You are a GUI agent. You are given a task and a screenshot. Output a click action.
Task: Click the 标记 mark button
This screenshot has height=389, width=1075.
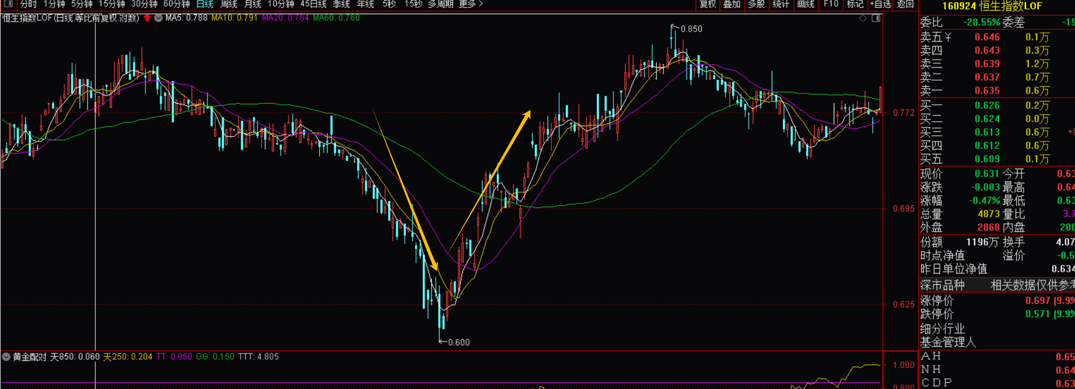point(855,5)
